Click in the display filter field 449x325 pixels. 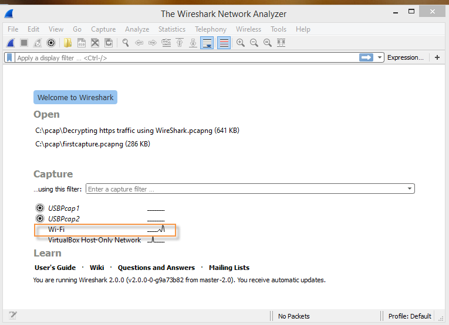186,58
